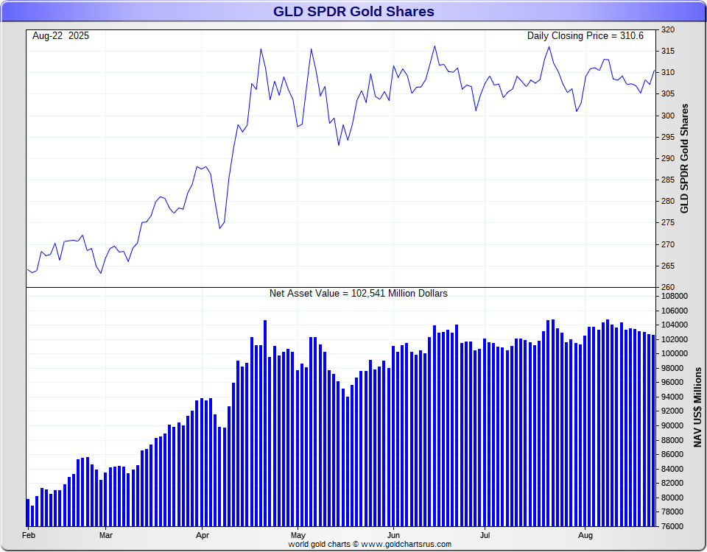
Task: Click the 280 price axis value
Action: tap(668, 202)
